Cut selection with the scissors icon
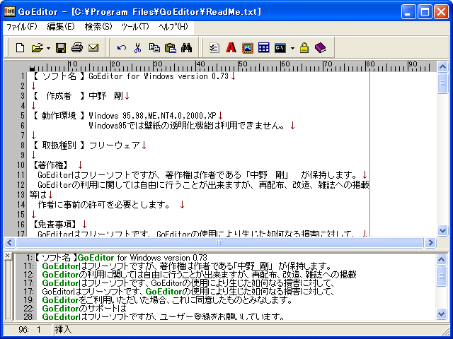453x339 pixels. (137, 48)
